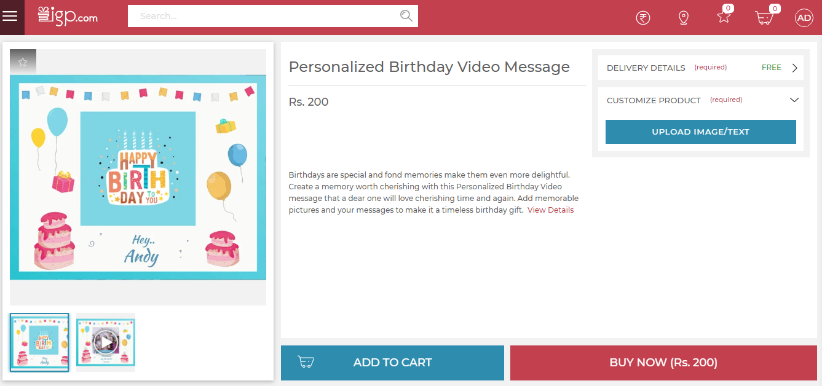The width and height of the screenshot is (822, 386).
Task: Click the search magnifier icon
Action: (406, 16)
